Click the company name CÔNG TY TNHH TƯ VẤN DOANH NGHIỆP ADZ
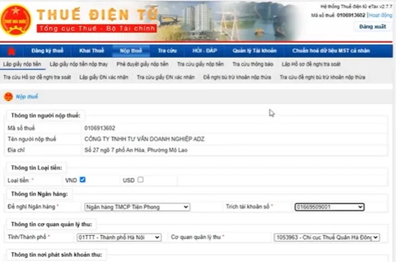Viewport: 396px width, 262px height. (144, 139)
